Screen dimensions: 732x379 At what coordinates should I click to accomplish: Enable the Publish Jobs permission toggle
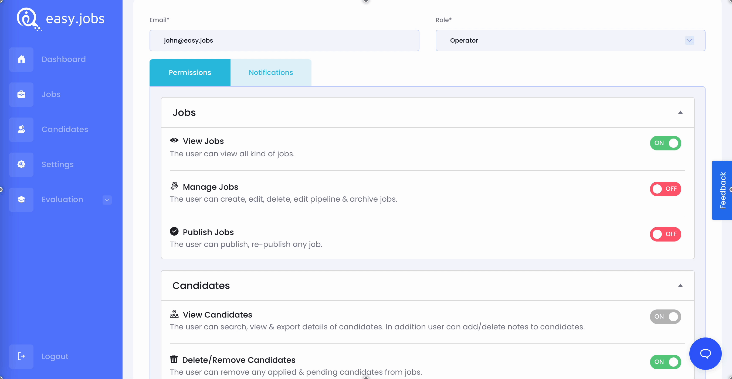[665, 234]
